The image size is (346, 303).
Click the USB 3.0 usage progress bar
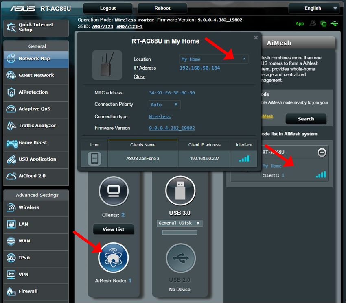point(180,233)
